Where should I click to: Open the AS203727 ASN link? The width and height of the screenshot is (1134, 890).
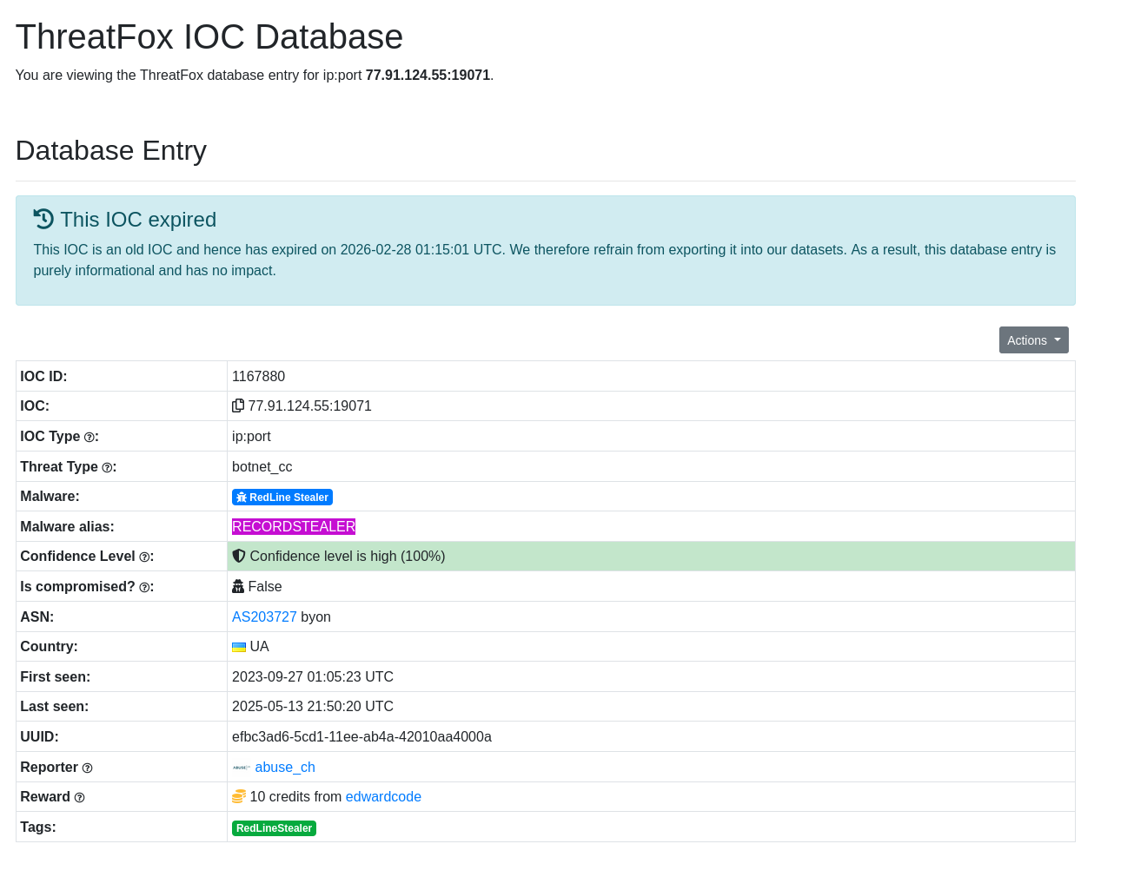264,616
